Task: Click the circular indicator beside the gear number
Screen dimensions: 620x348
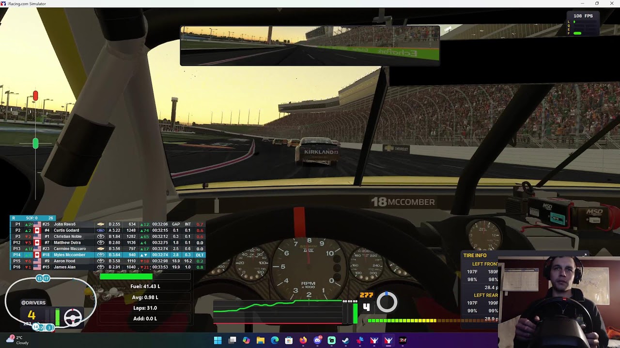Action: click(x=387, y=302)
